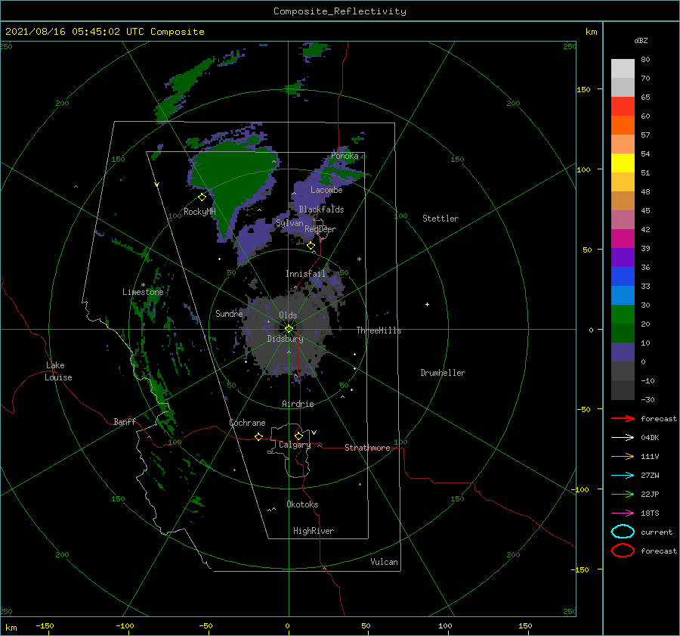
Task: Click the dBZ legend heading
Action: [x=641, y=40]
